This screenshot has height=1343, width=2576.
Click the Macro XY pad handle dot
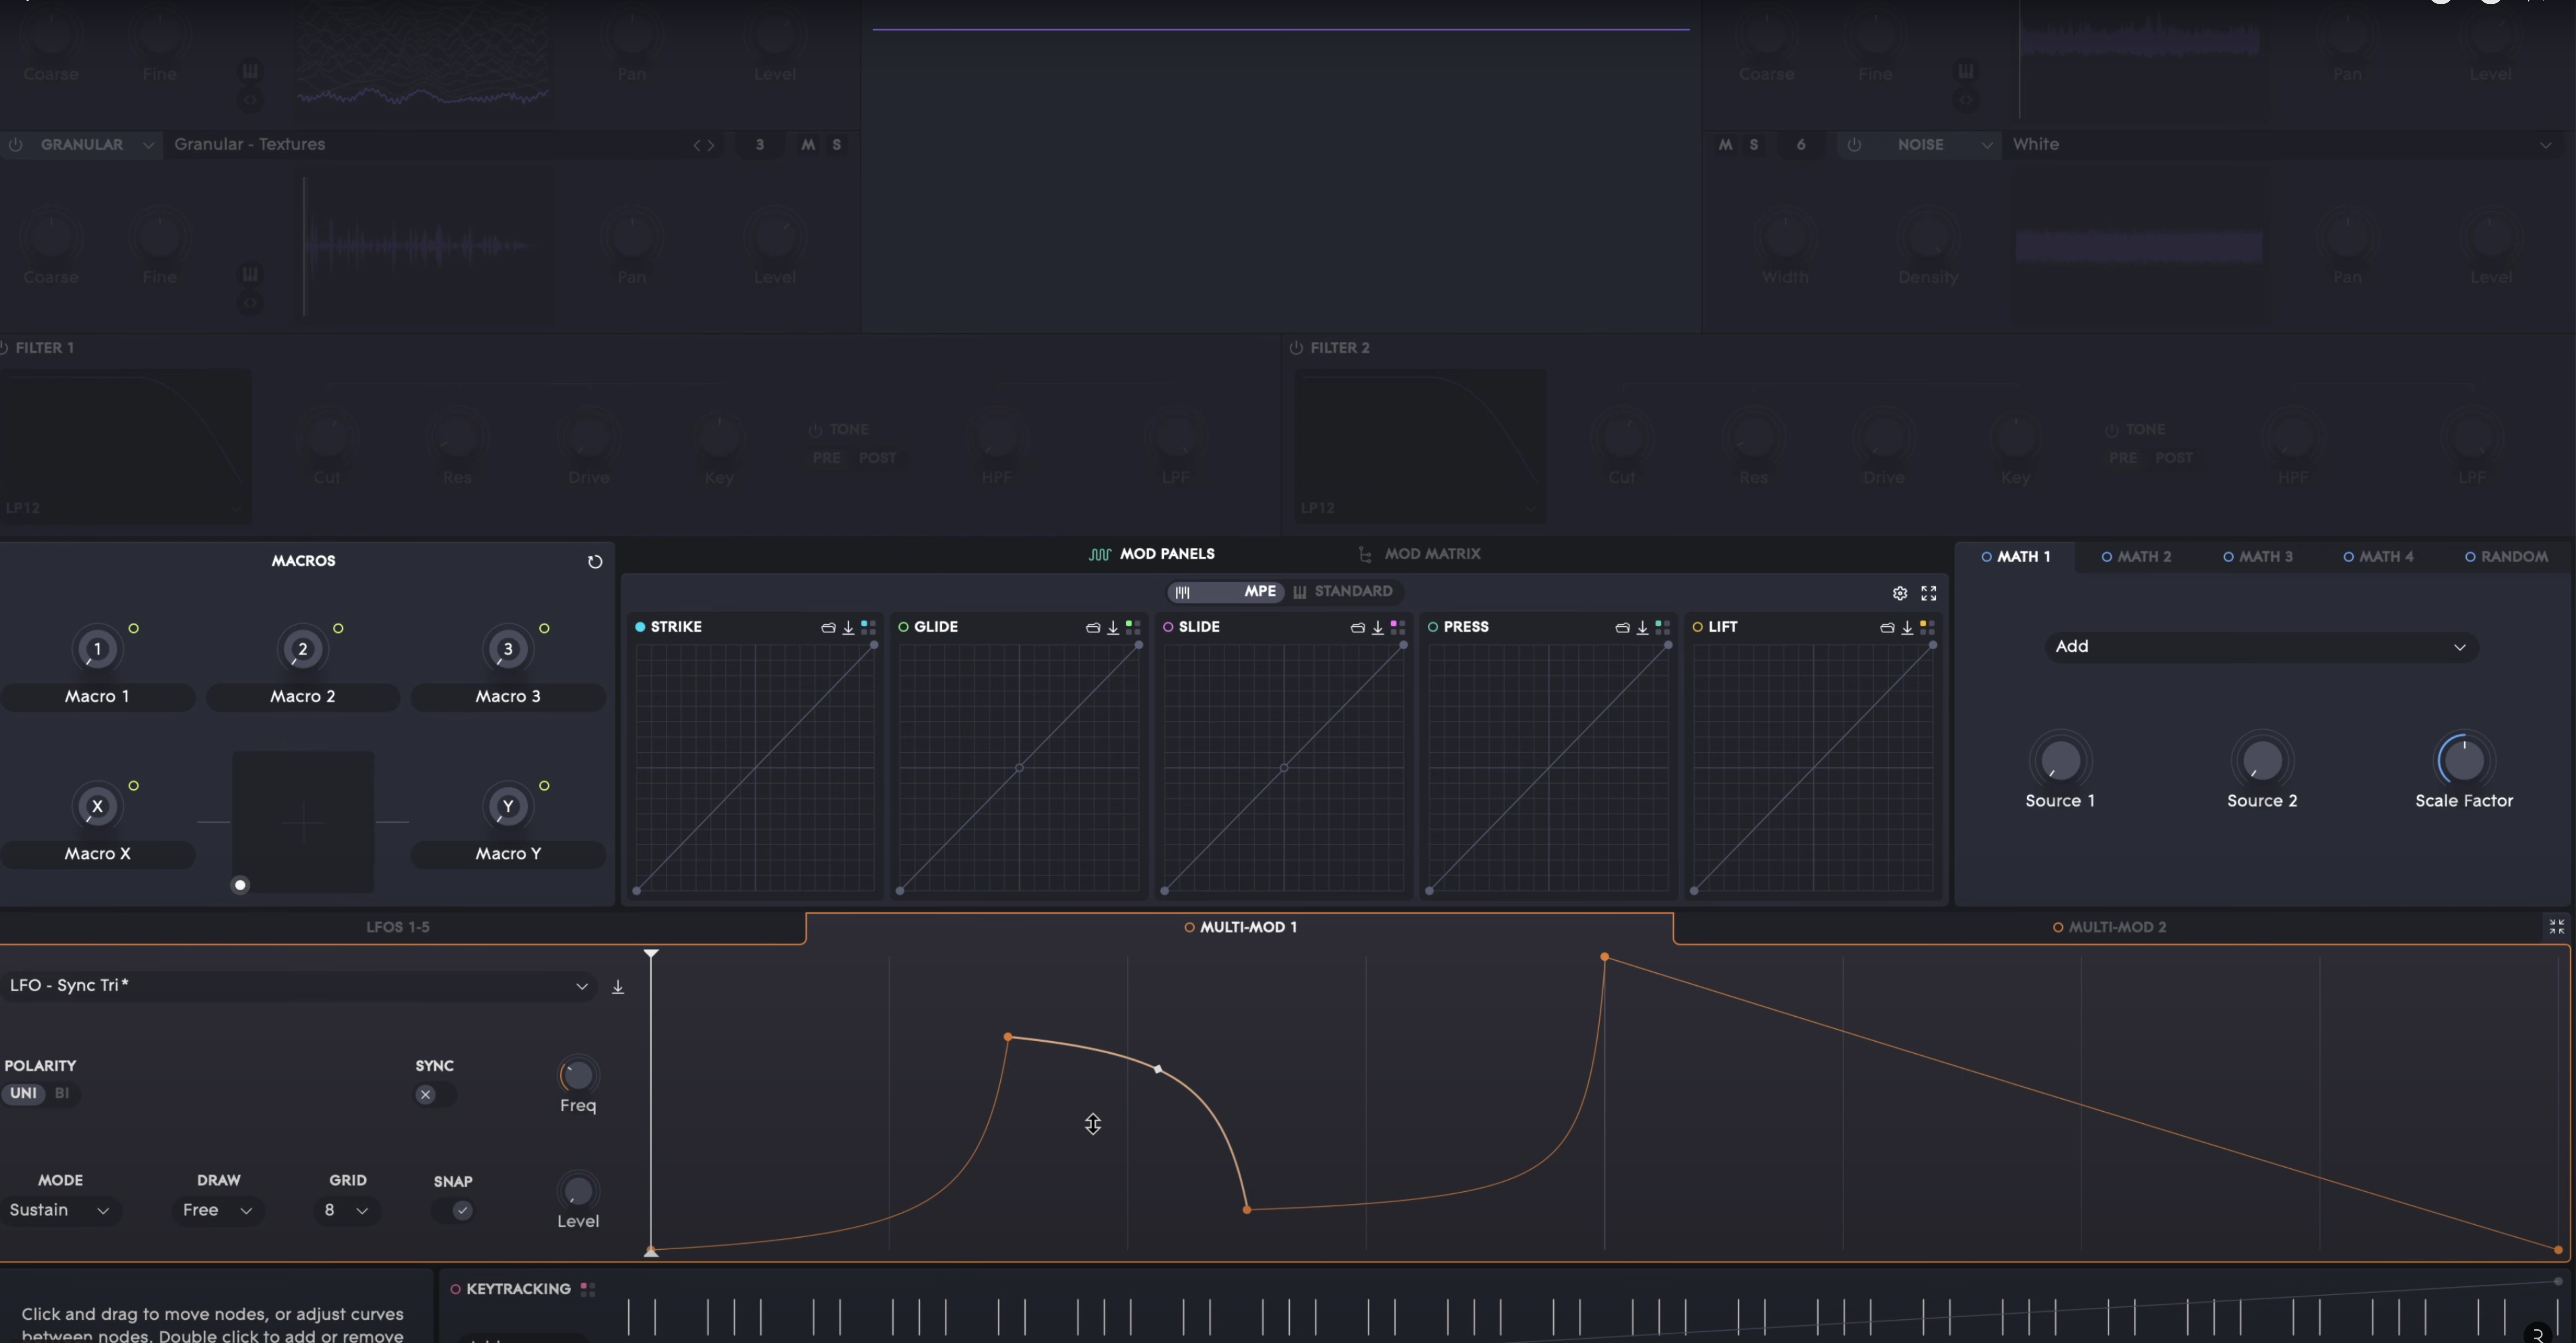(240, 885)
